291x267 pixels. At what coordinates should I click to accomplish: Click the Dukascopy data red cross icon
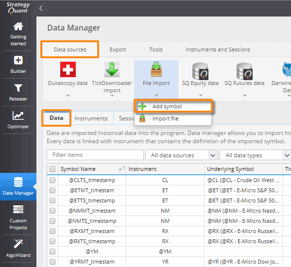click(x=68, y=69)
